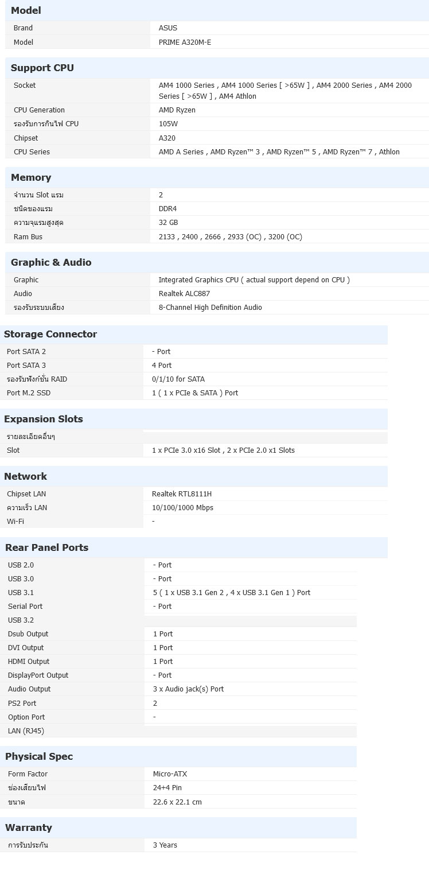Click the USB 3.0 row label
Image resolution: width=429 pixels, height=882 pixels.
point(21,579)
